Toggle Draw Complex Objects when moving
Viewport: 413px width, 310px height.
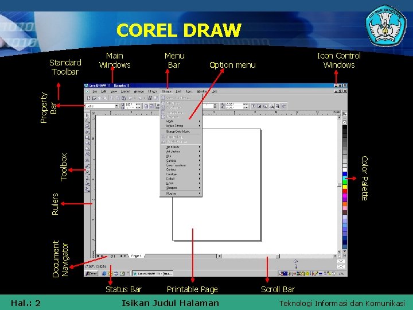271,106
